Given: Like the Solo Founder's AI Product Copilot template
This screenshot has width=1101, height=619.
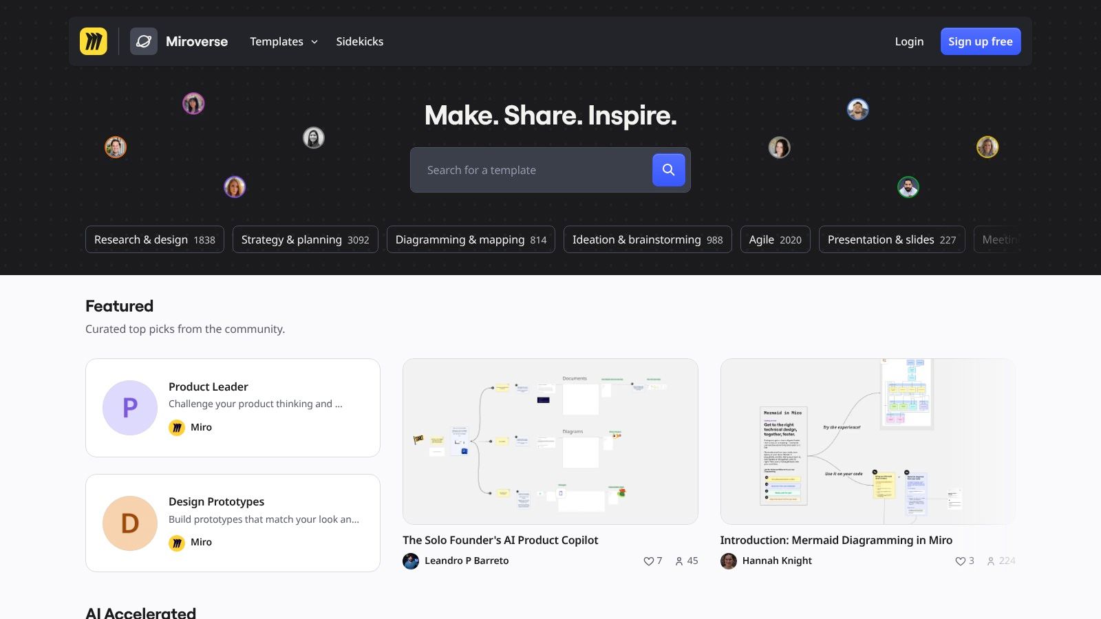Looking at the screenshot, I should [x=648, y=561].
